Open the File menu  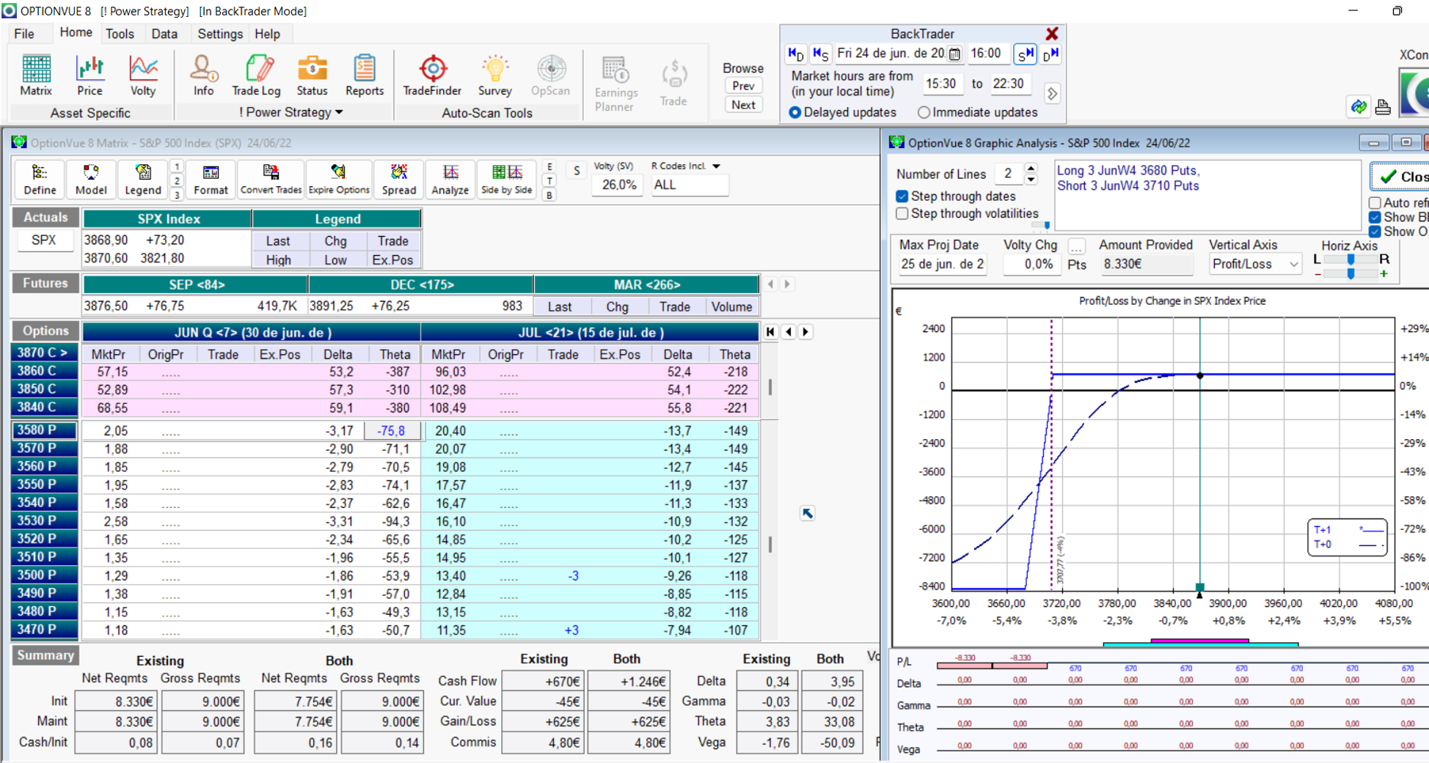click(24, 34)
